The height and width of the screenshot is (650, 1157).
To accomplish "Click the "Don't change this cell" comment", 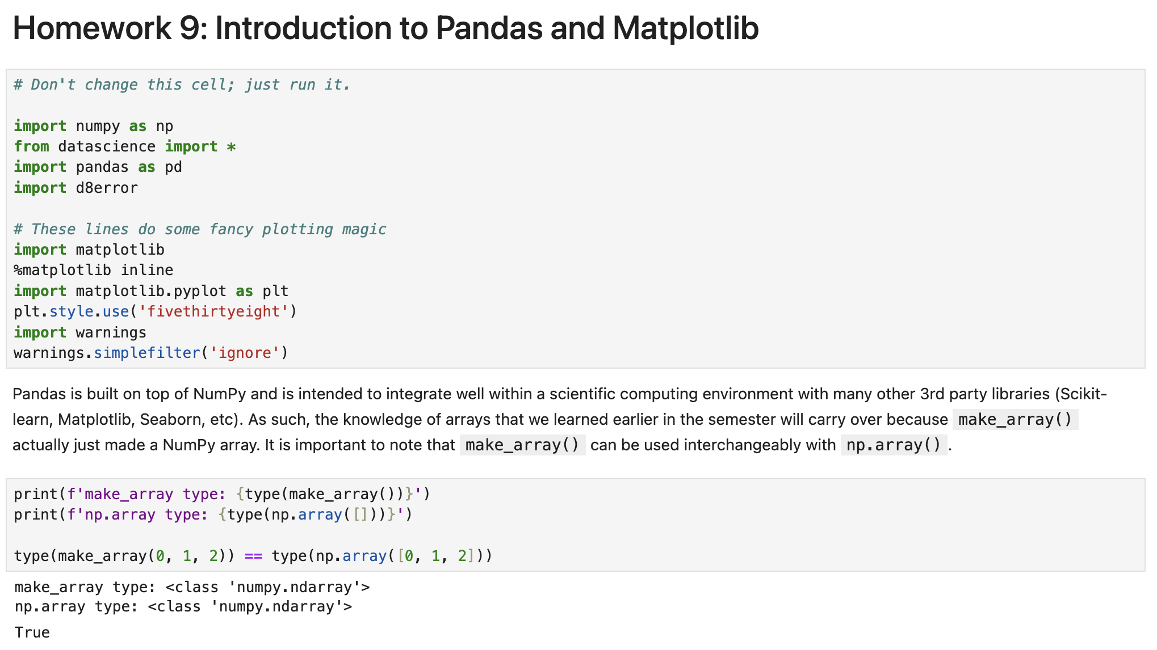I will tap(182, 85).
